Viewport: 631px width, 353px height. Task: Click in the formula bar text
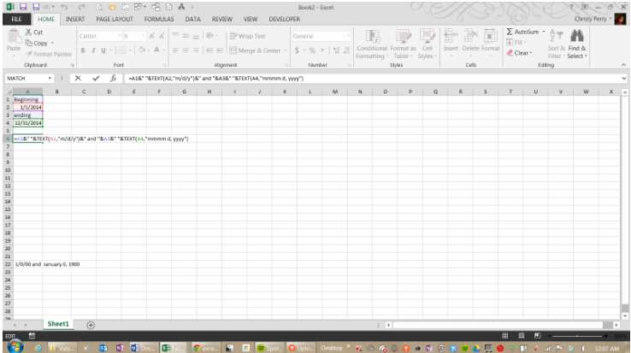215,78
